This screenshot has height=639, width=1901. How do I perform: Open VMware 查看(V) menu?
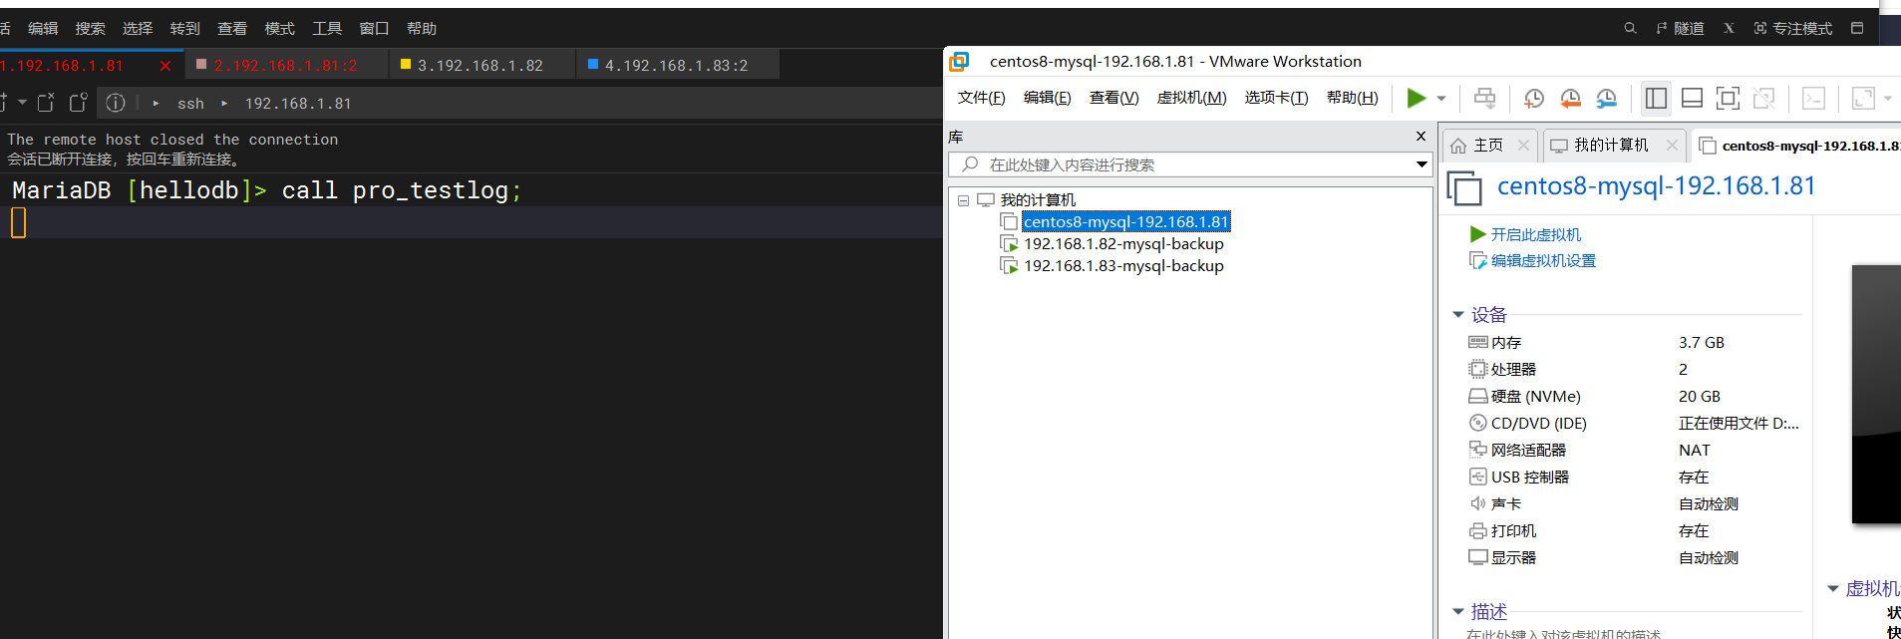point(1114,98)
